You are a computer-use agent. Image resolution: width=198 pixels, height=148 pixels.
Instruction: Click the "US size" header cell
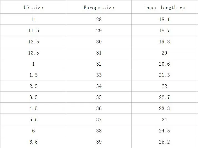(33, 7)
